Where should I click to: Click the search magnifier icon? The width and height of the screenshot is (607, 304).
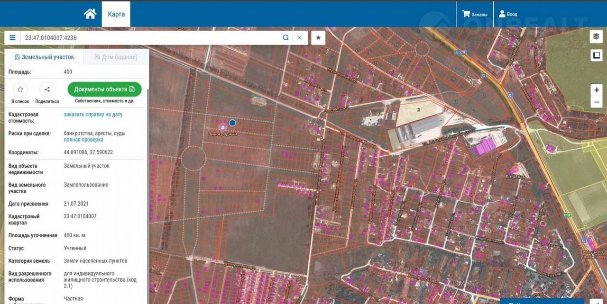(285, 38)
